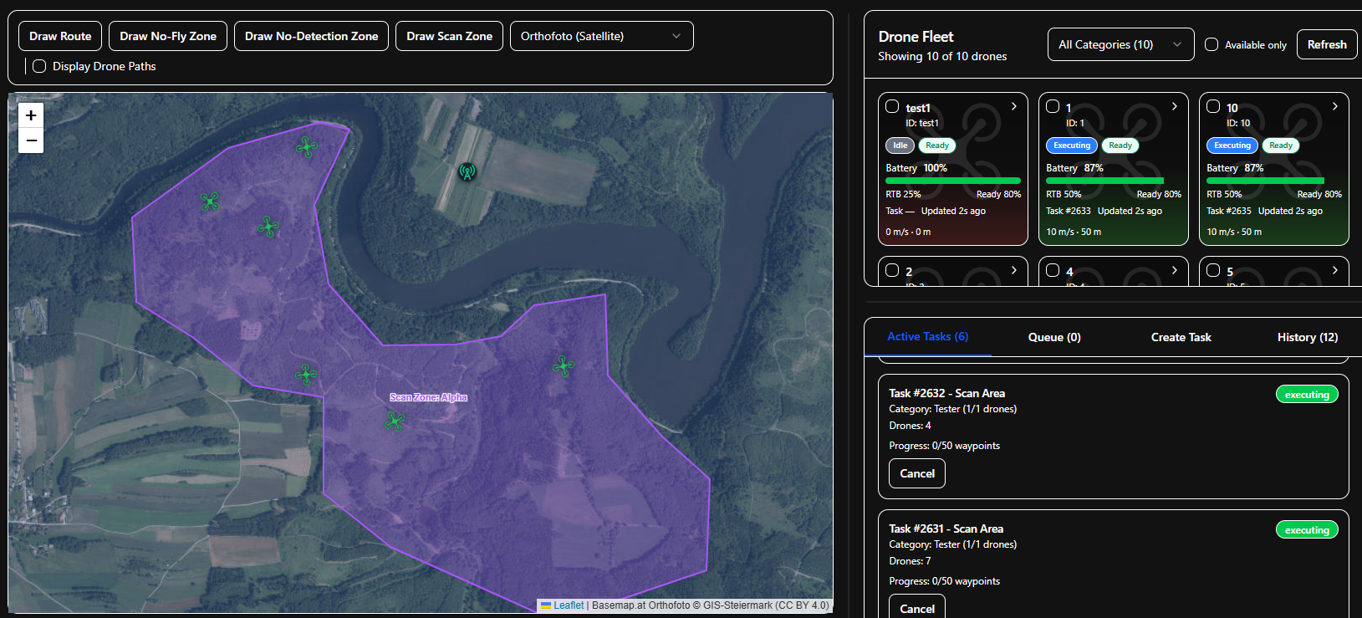Switch to the Queue (0) tab

tap(1053, 337)
